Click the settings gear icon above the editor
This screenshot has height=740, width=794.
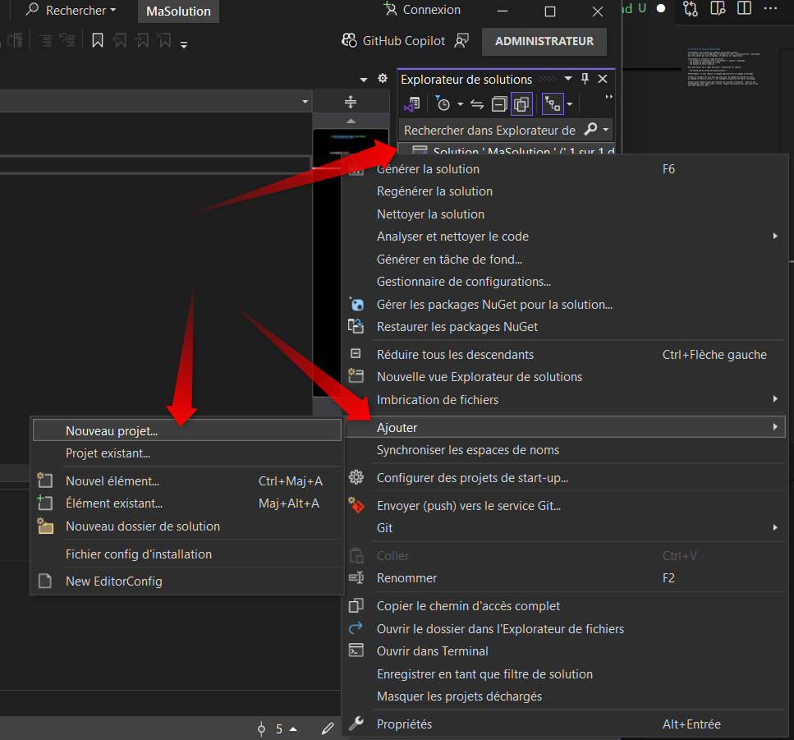pyautogui.click(x=382, y=79)
